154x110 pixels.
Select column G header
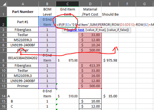pos(145,4)
